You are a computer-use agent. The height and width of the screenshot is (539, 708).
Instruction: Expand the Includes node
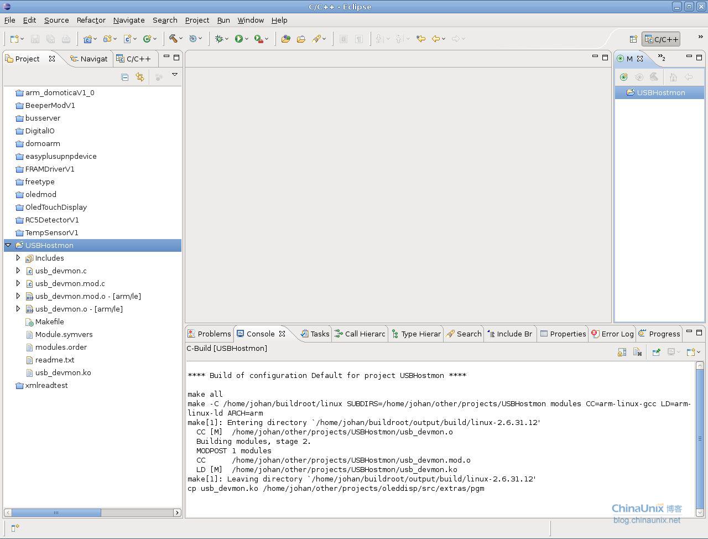click(18, 258)
